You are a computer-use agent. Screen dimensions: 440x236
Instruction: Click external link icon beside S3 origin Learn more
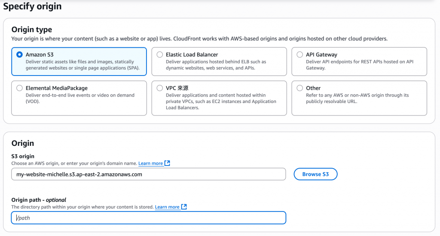pyautogui.click(x=168, y=163)
